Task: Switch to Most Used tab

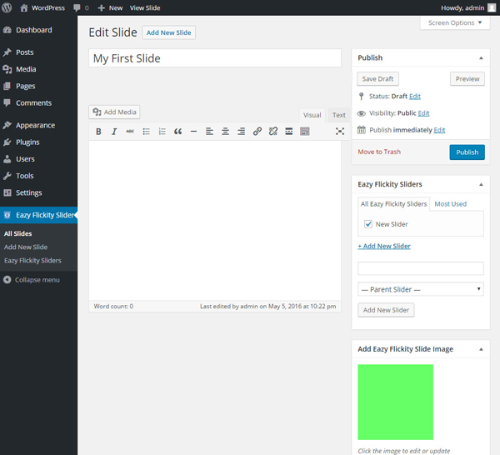Action: 451,204
